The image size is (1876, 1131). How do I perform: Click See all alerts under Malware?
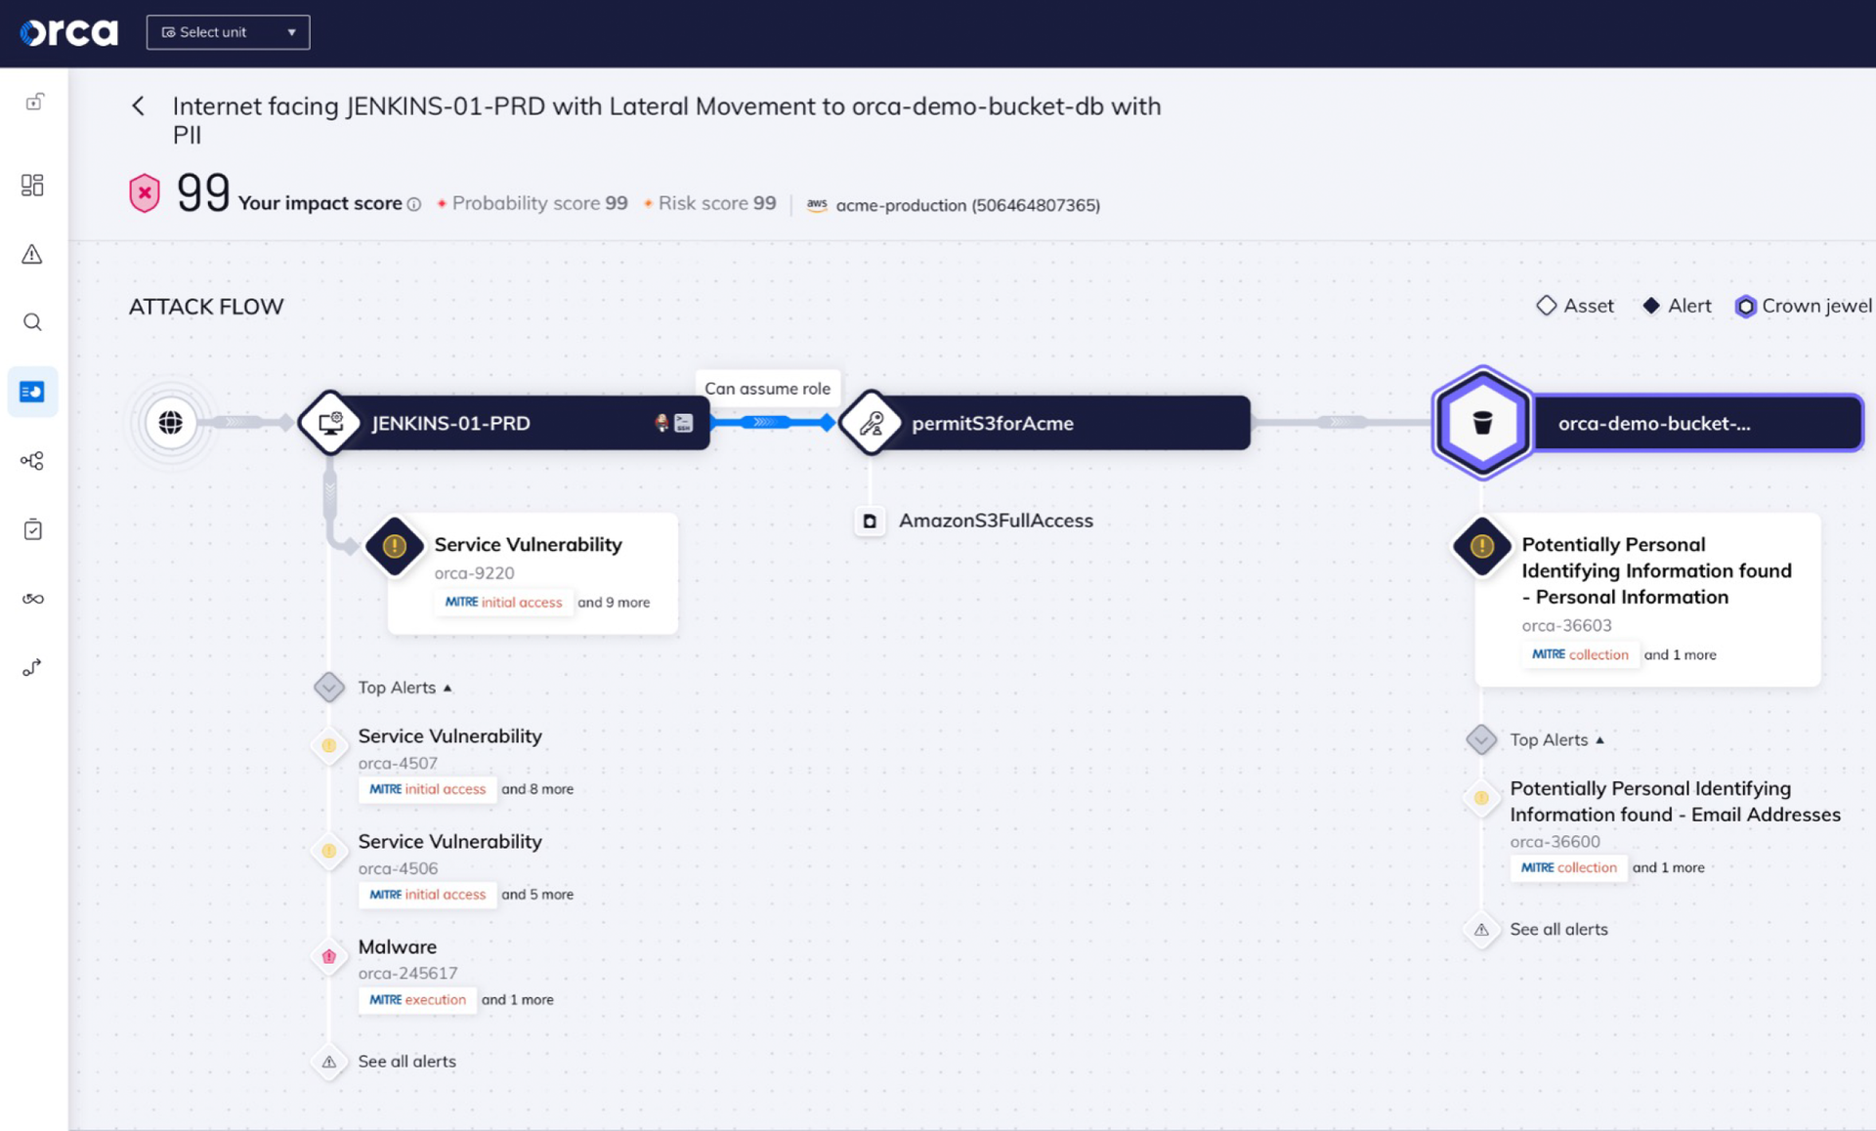point(406,1062)
